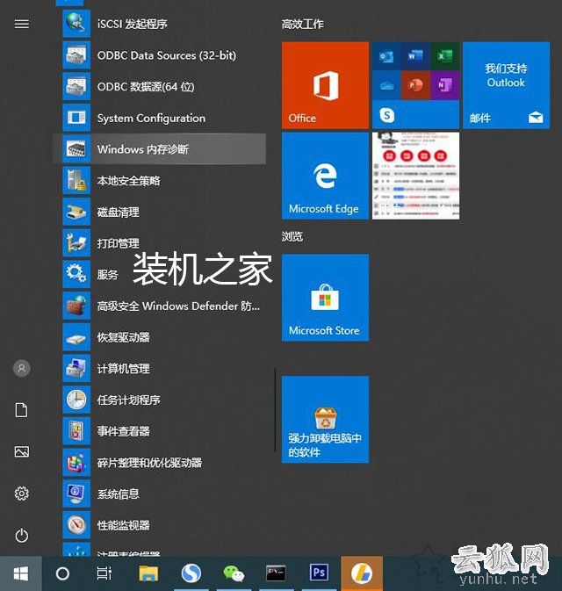Viewport: 562px width, 591px height.
Task: Launch Windows 内存诊断 icon
Action: 76,149
